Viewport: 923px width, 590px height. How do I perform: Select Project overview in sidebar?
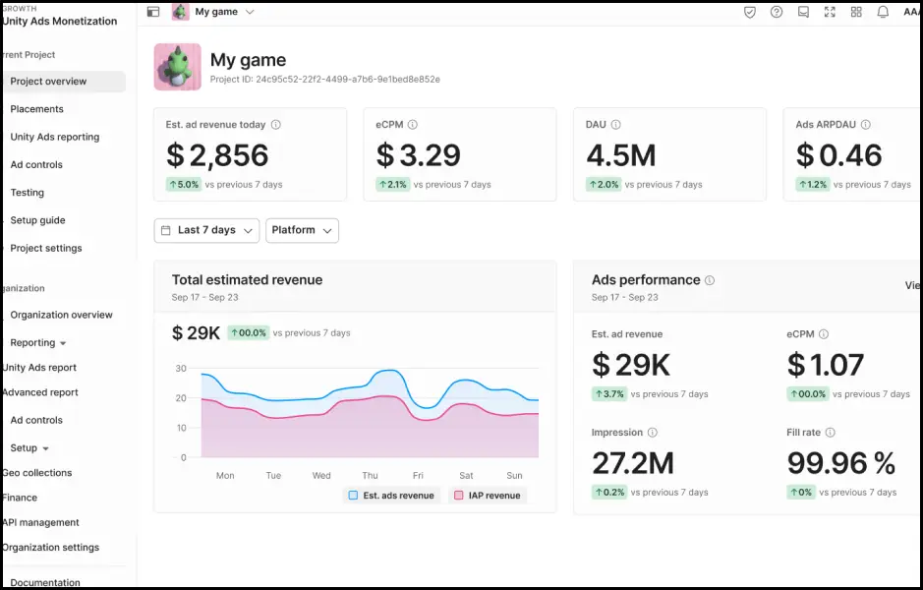point(64,82)
